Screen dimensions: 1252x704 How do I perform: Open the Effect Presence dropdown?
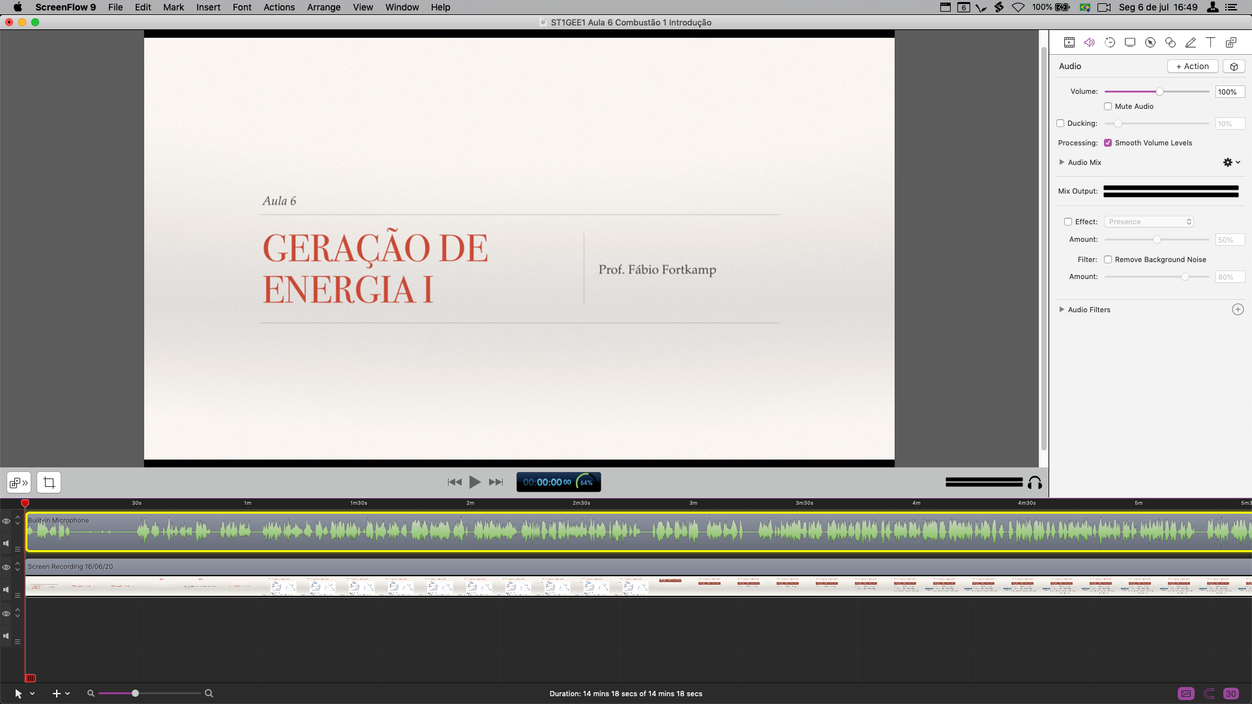(x=1149, y=222)
